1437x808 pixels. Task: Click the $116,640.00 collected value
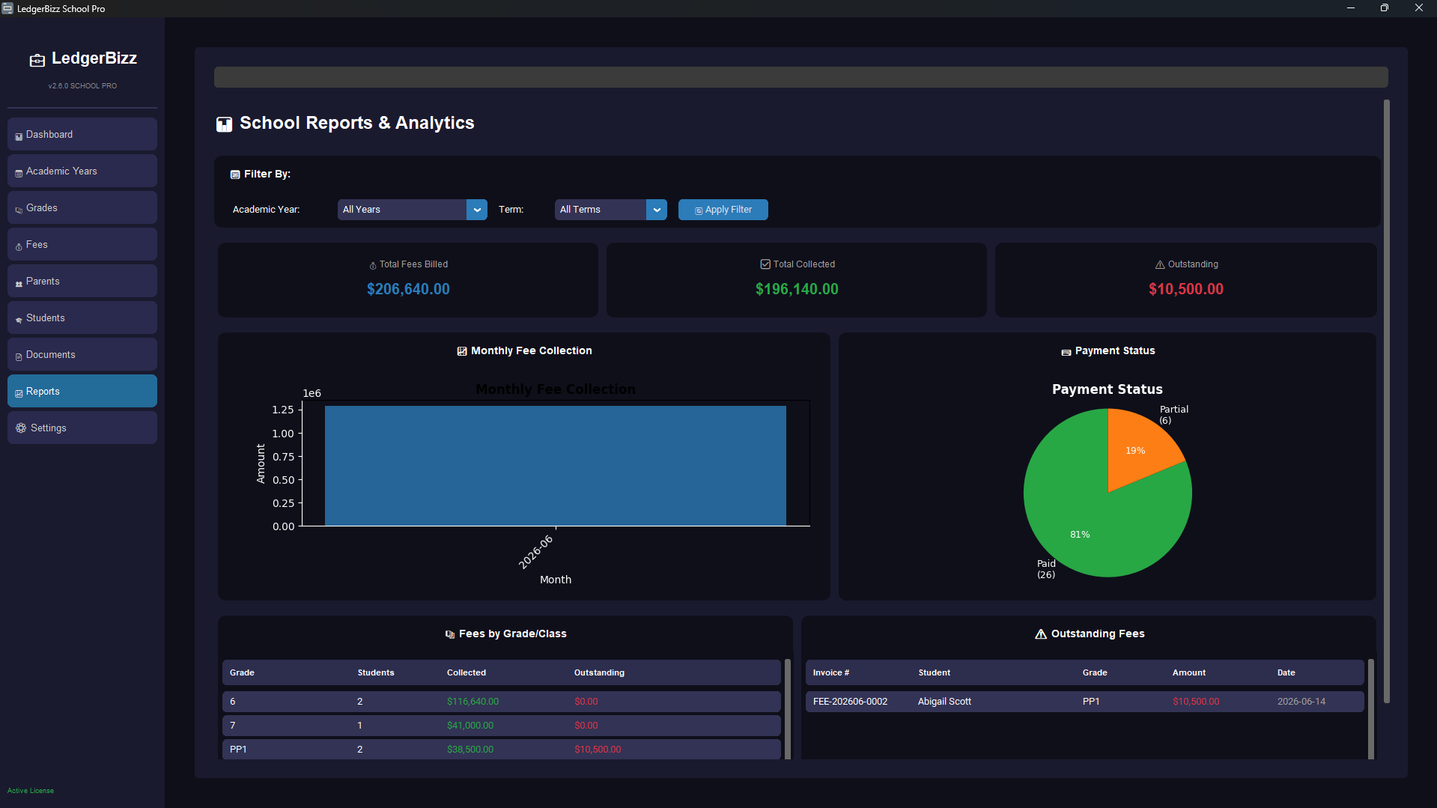tap(473, 702)
